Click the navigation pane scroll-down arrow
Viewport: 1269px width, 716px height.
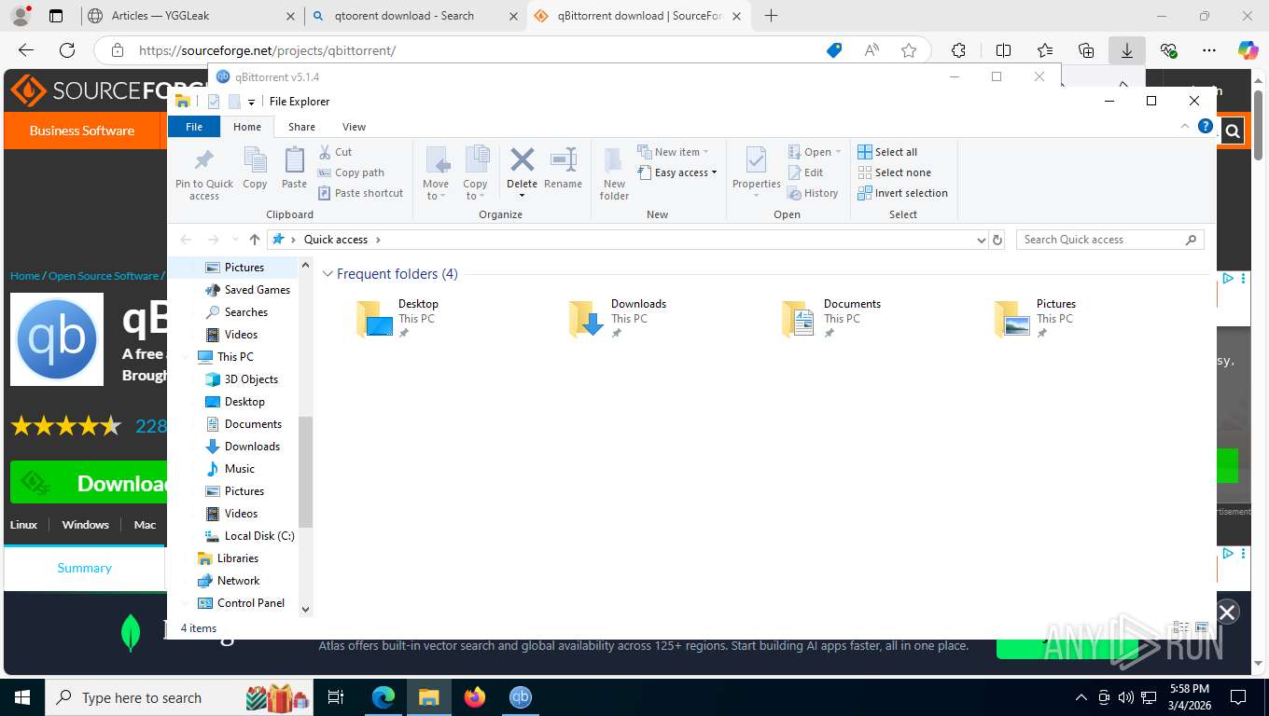pyautogui.click(x=305, y=609)
